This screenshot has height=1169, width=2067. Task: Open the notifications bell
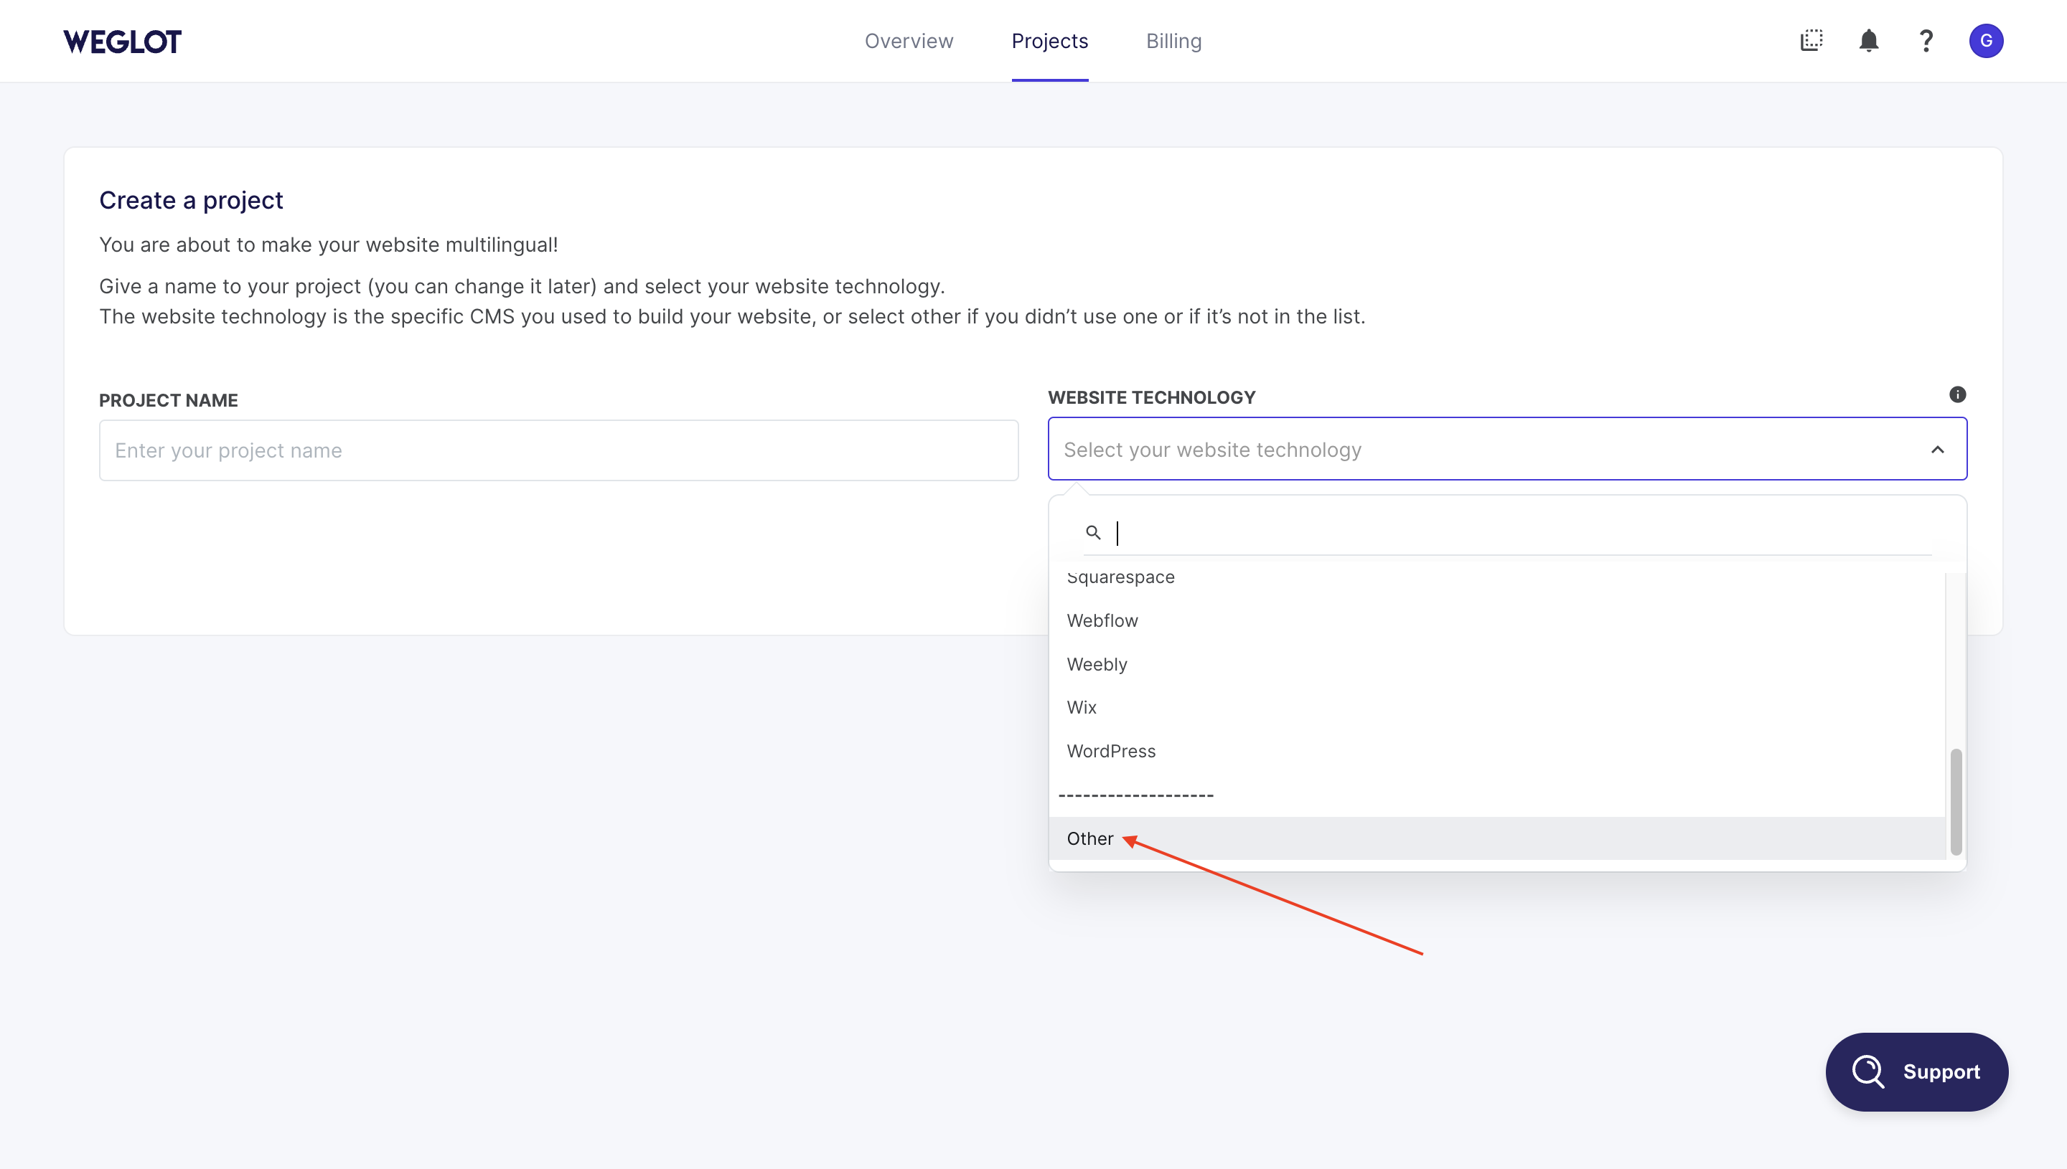point(1869,40)
